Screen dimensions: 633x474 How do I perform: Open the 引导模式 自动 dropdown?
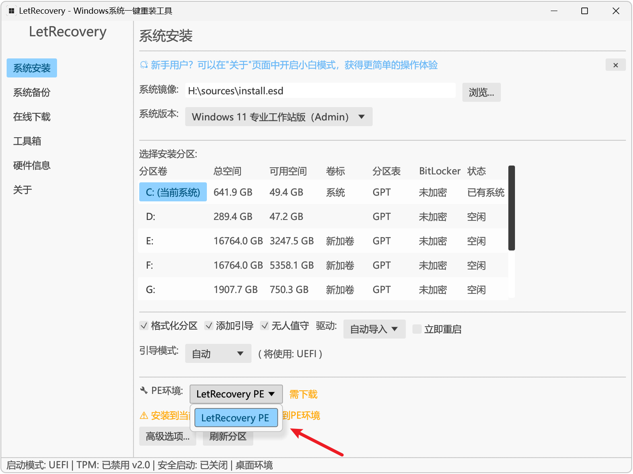(x=218, y=354)
